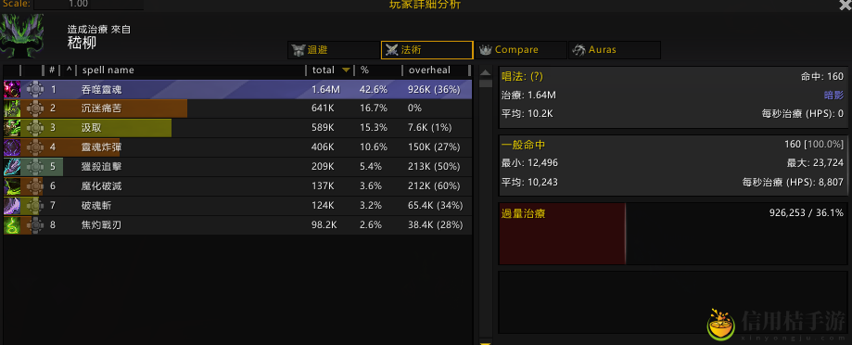The height and width of the screenshot is (345, 852).
Task: Click the 過量治療 overheal bar
Action: [562, 234]
